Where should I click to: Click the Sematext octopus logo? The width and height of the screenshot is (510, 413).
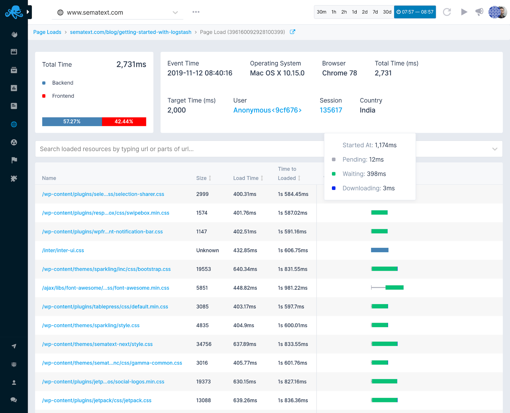pyautogui.click(x=14, y=12)
